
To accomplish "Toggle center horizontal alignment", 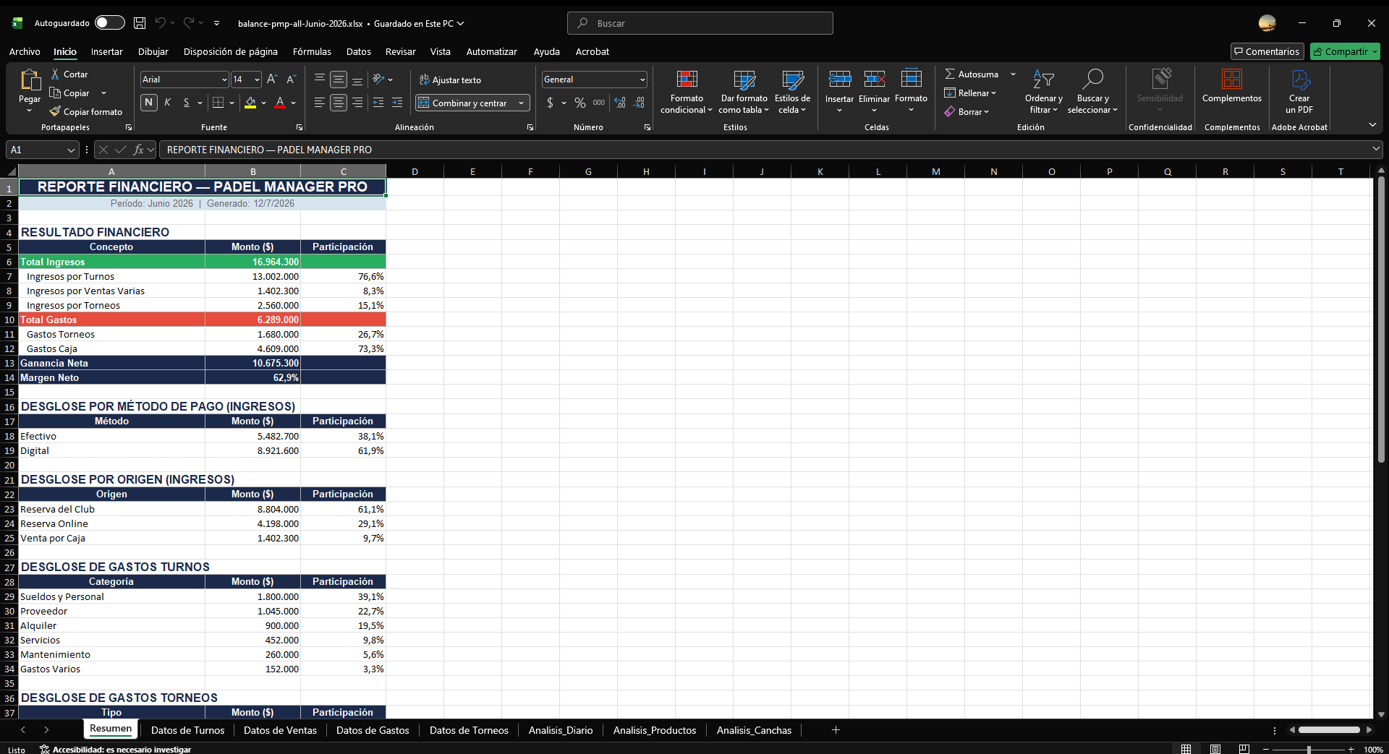I will point(339,103).
